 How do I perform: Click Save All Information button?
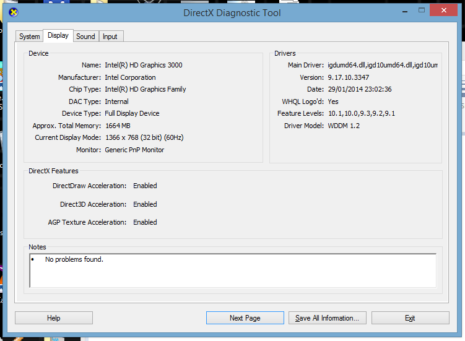point(328,318)
